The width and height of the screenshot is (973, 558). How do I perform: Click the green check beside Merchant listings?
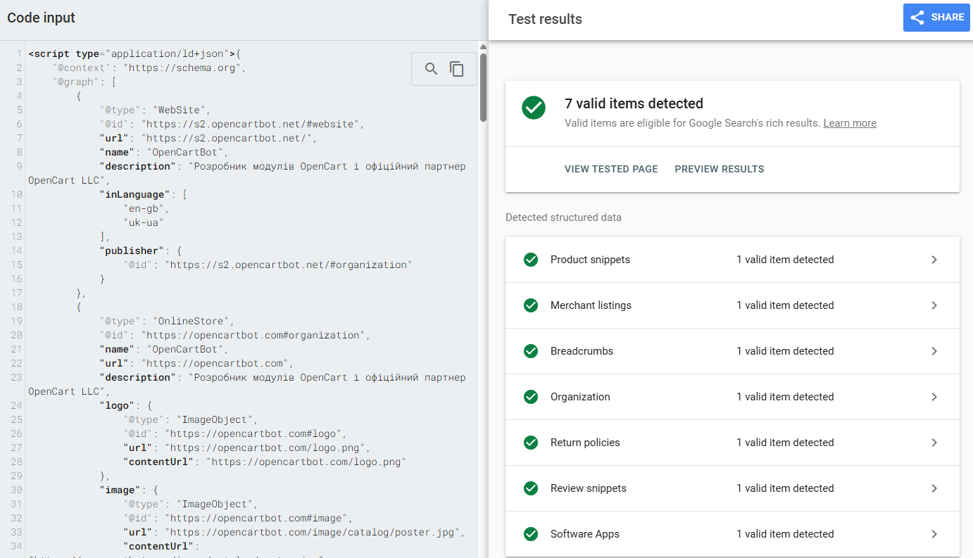tap(531, 305)
